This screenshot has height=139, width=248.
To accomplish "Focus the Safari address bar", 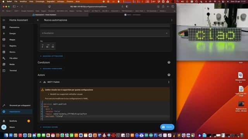I will coord(88,7).
